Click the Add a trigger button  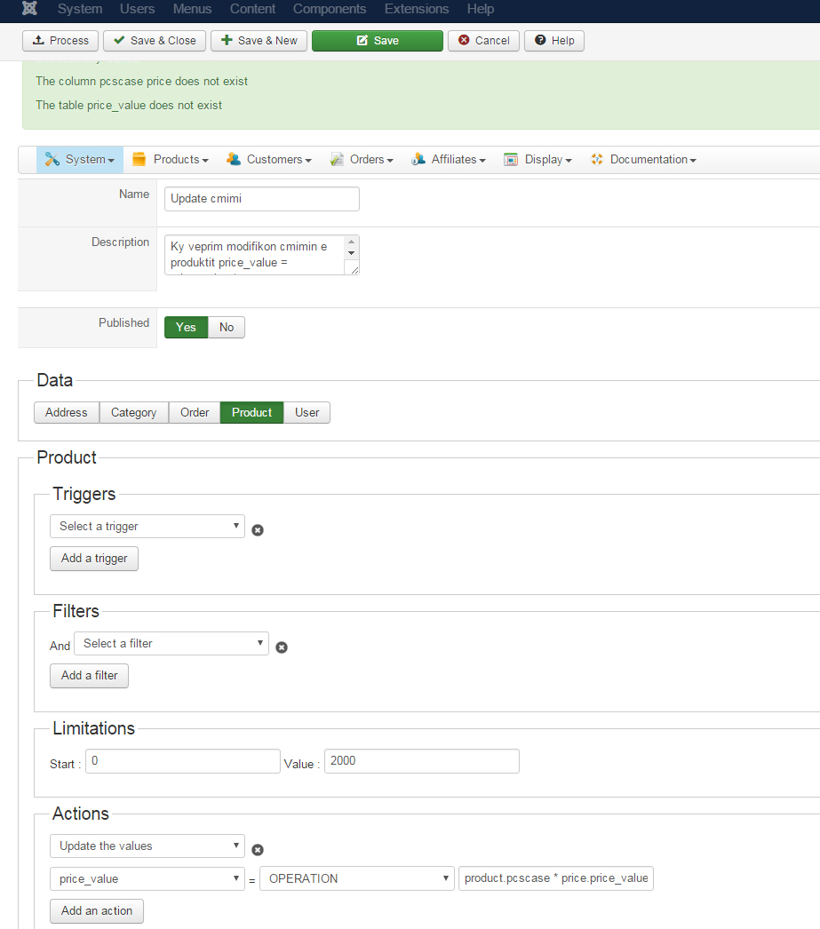coord(94,559)
